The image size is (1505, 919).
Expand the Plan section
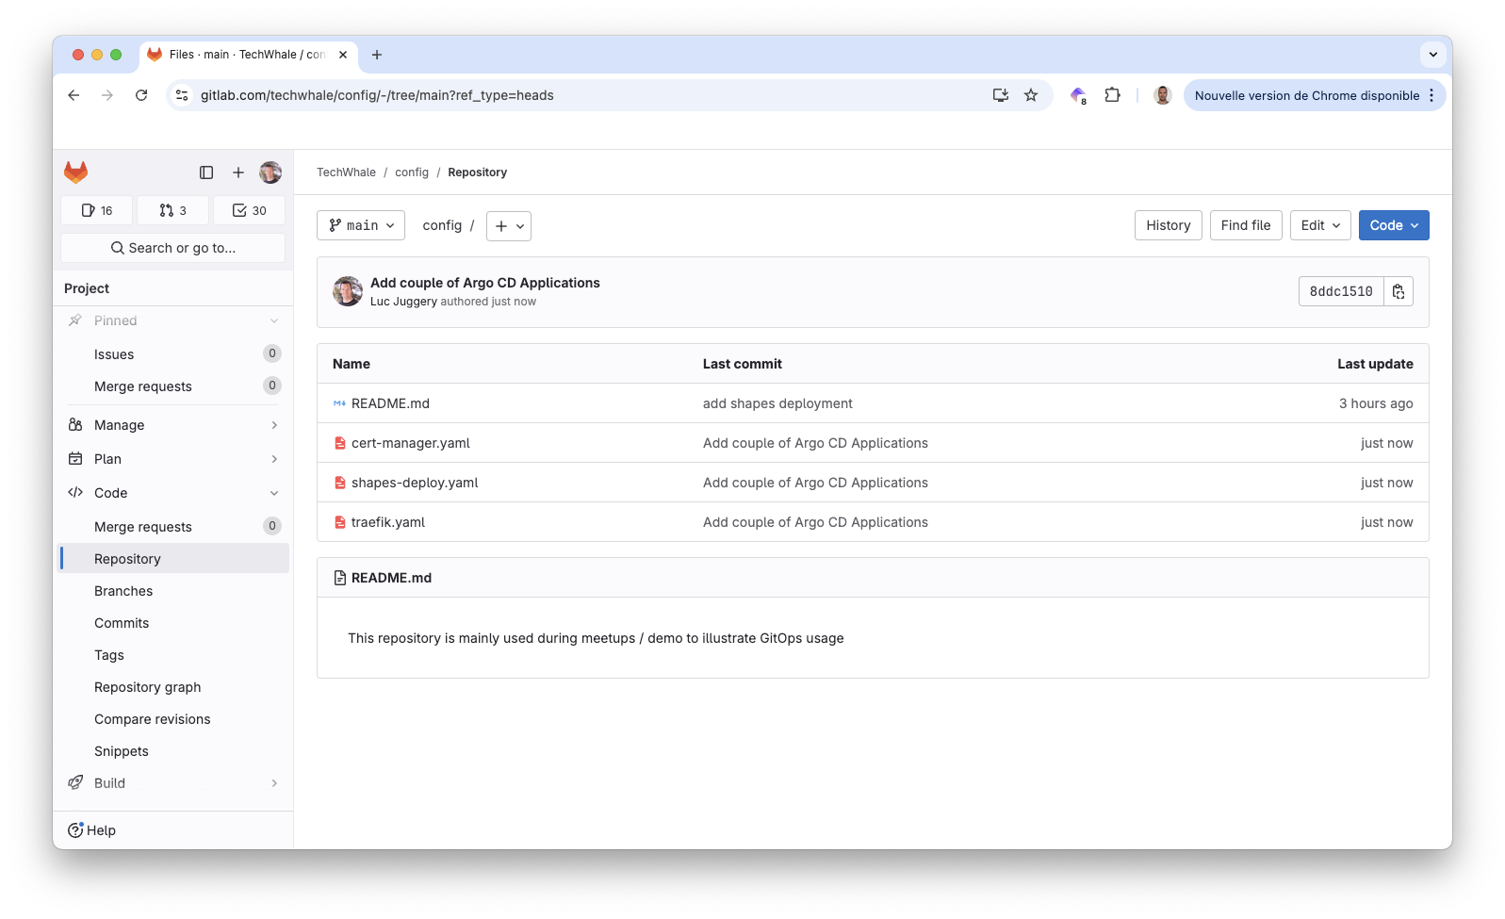(x=173, y=459)
